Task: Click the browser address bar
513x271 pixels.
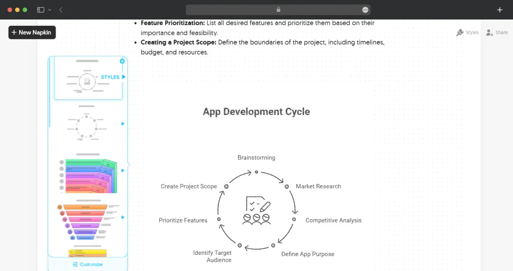Action: [278, 10]
